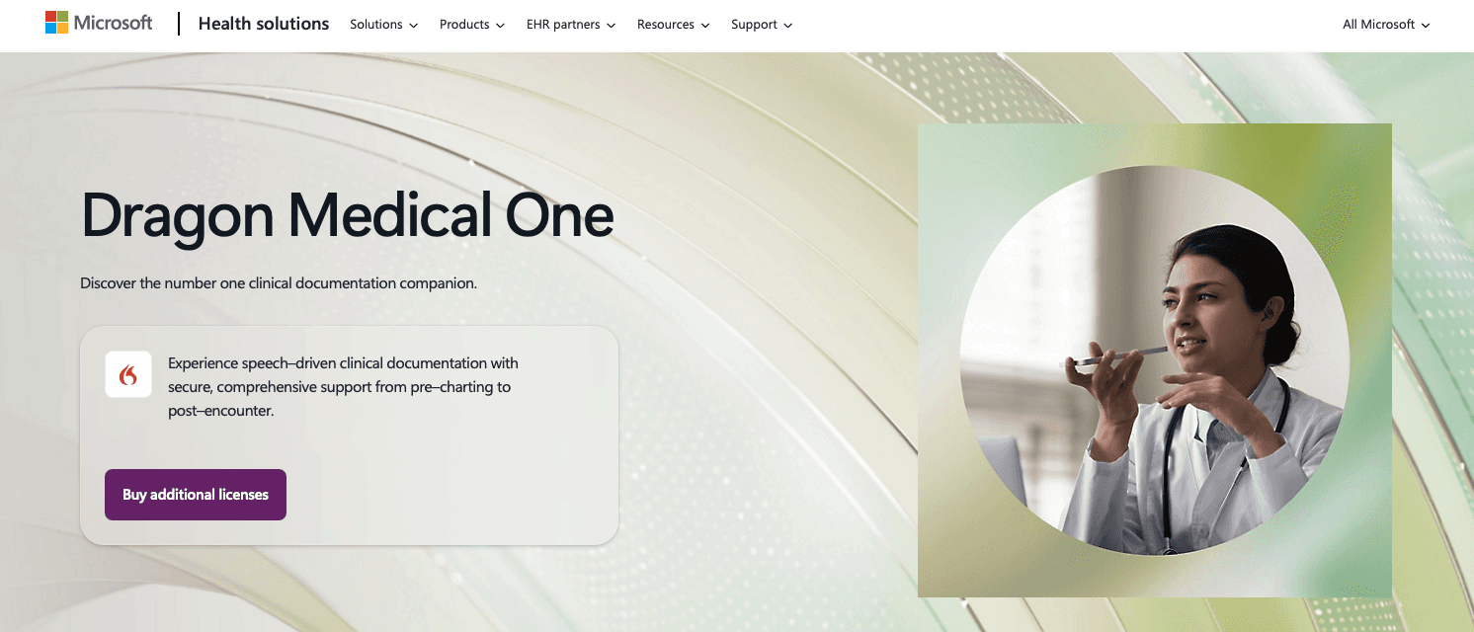1474x632 pixels.
Task: Click the speech-driven clinical documentation description
Action: [x=344, y=387]
